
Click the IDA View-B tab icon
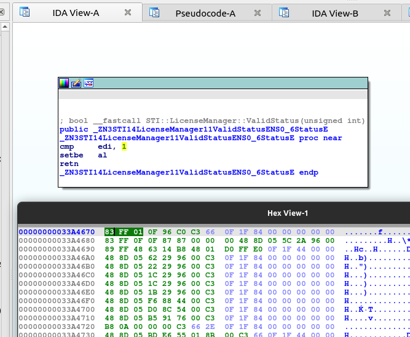point(284,12)
